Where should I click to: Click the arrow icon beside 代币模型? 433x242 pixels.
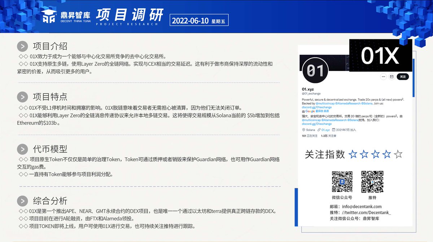coord(23,149)
